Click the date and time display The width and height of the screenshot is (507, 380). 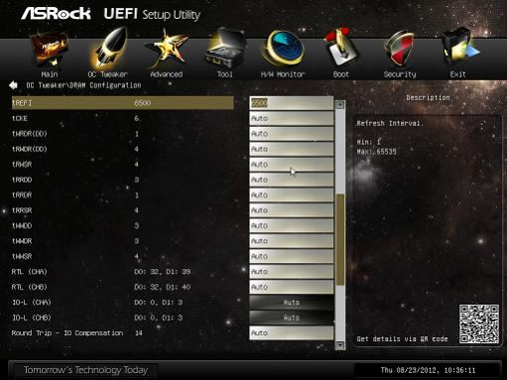tap(428, 370)
